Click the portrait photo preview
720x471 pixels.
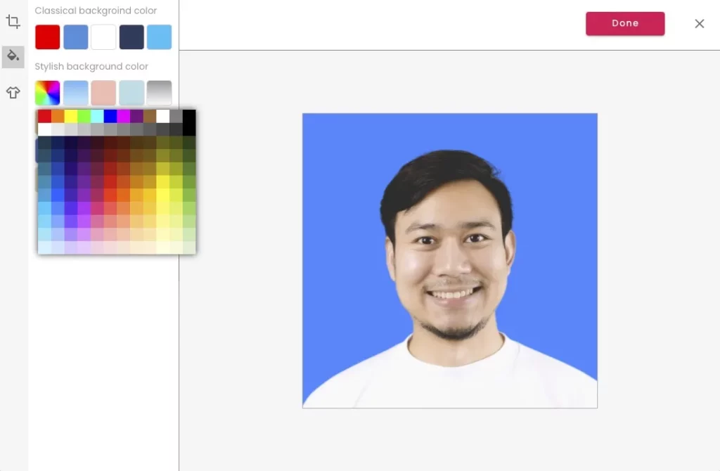pos(449,260)
